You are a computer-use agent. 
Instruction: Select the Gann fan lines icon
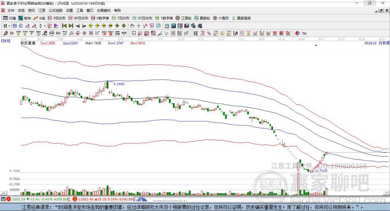(140, 34)
